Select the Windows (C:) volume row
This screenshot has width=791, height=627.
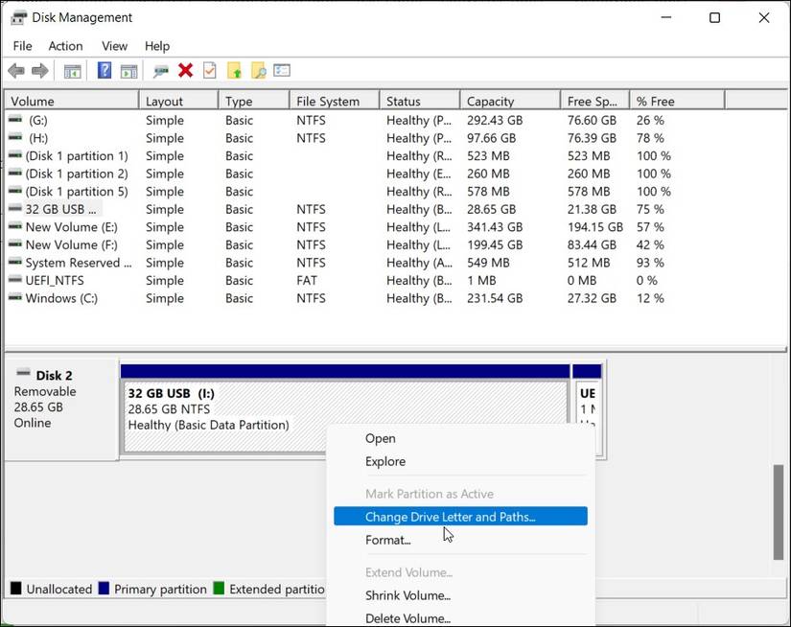tap(61, 298)
